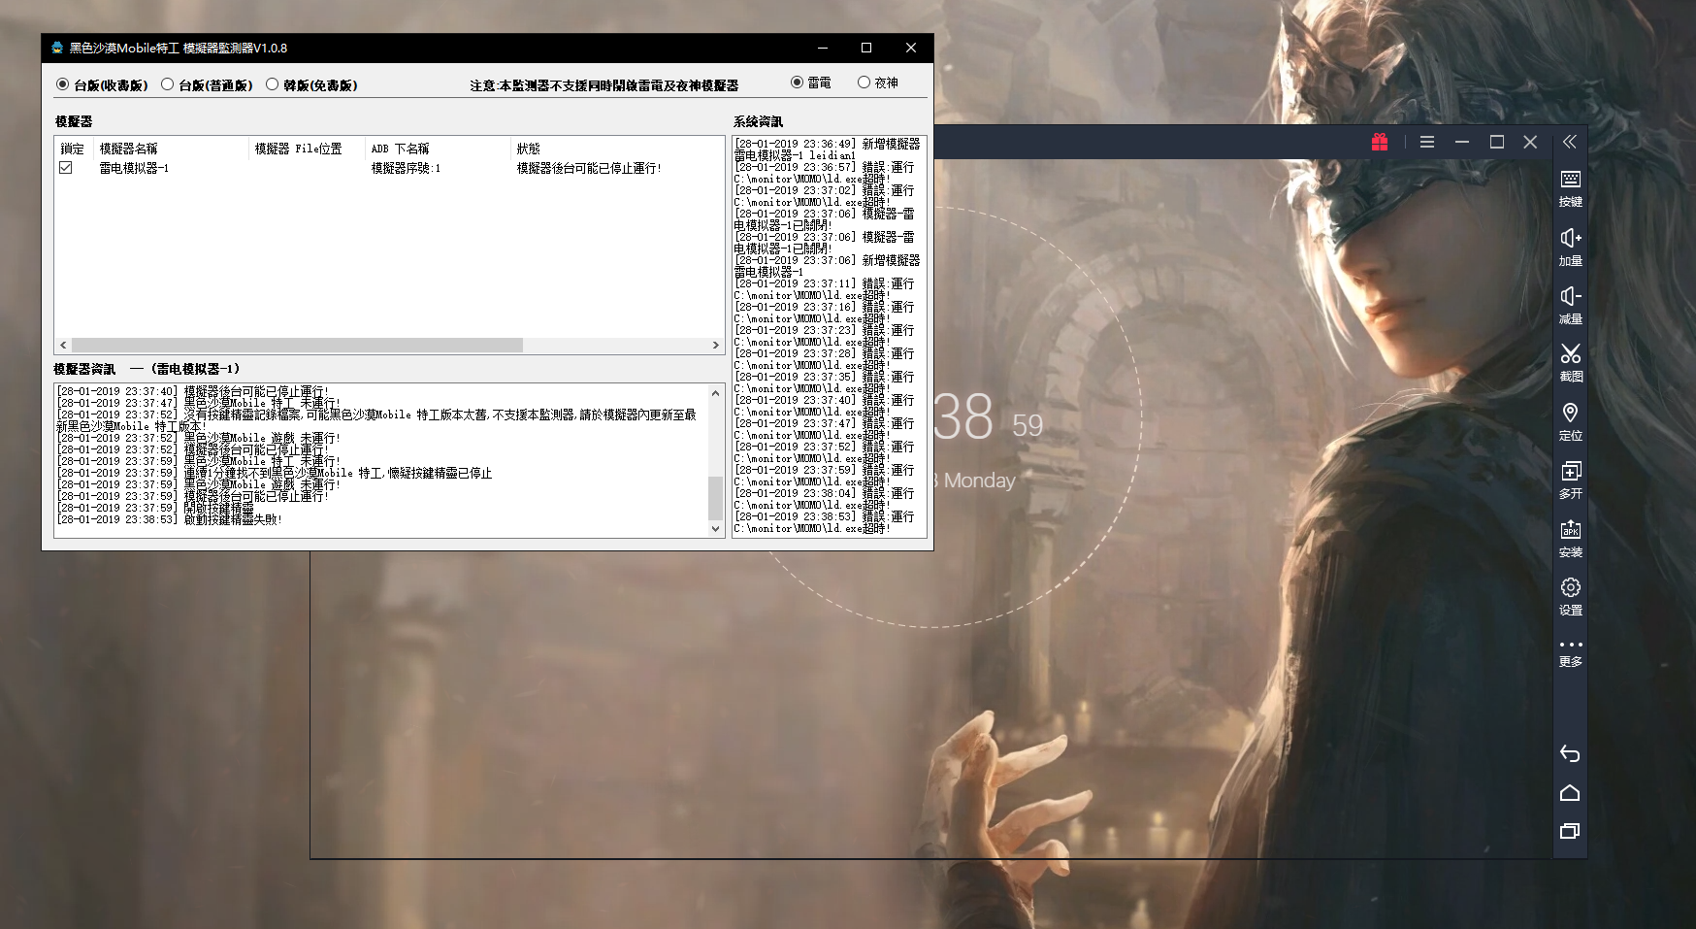The image size is (1696, 929).
Task: Select 台版(收費版) radio option
Action: [101, 85]
